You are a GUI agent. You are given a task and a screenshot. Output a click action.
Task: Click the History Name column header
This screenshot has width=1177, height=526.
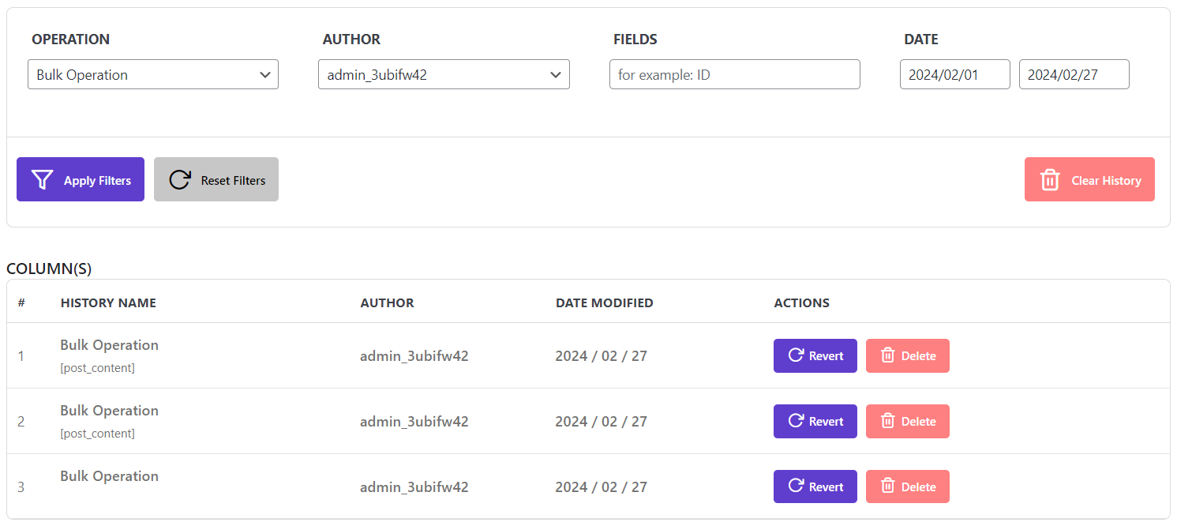click(108, 302)
